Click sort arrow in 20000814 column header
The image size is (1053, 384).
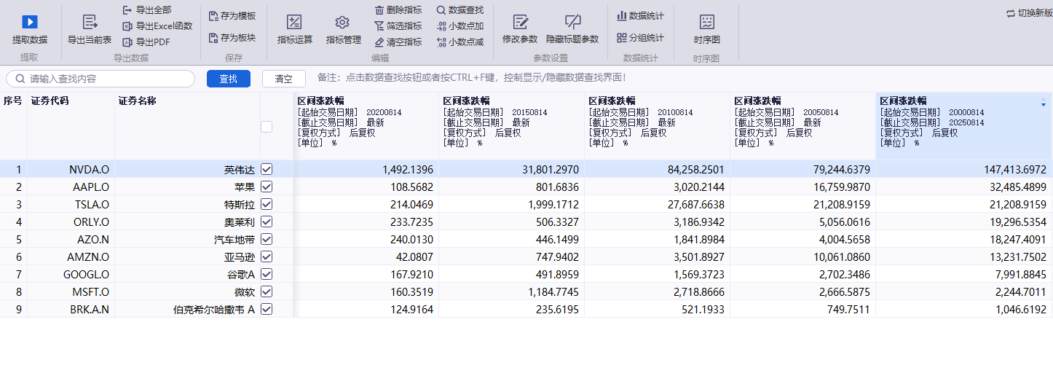[1044, 104]
